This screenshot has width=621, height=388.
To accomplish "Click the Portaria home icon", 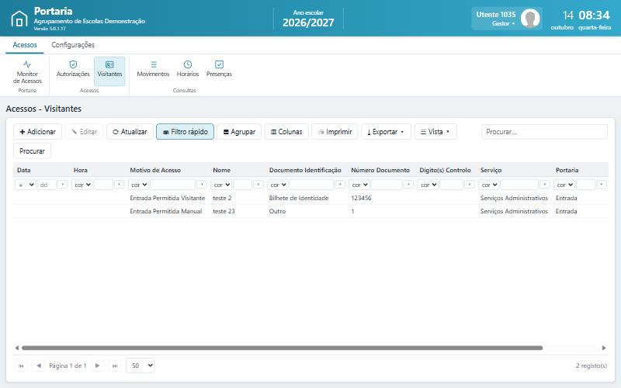I will (x=19, y=19).
